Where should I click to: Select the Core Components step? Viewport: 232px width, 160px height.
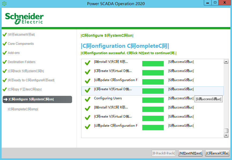click(x=21, y=44)
